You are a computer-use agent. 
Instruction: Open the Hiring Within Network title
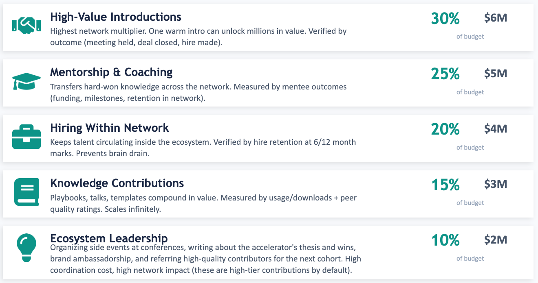110,127
